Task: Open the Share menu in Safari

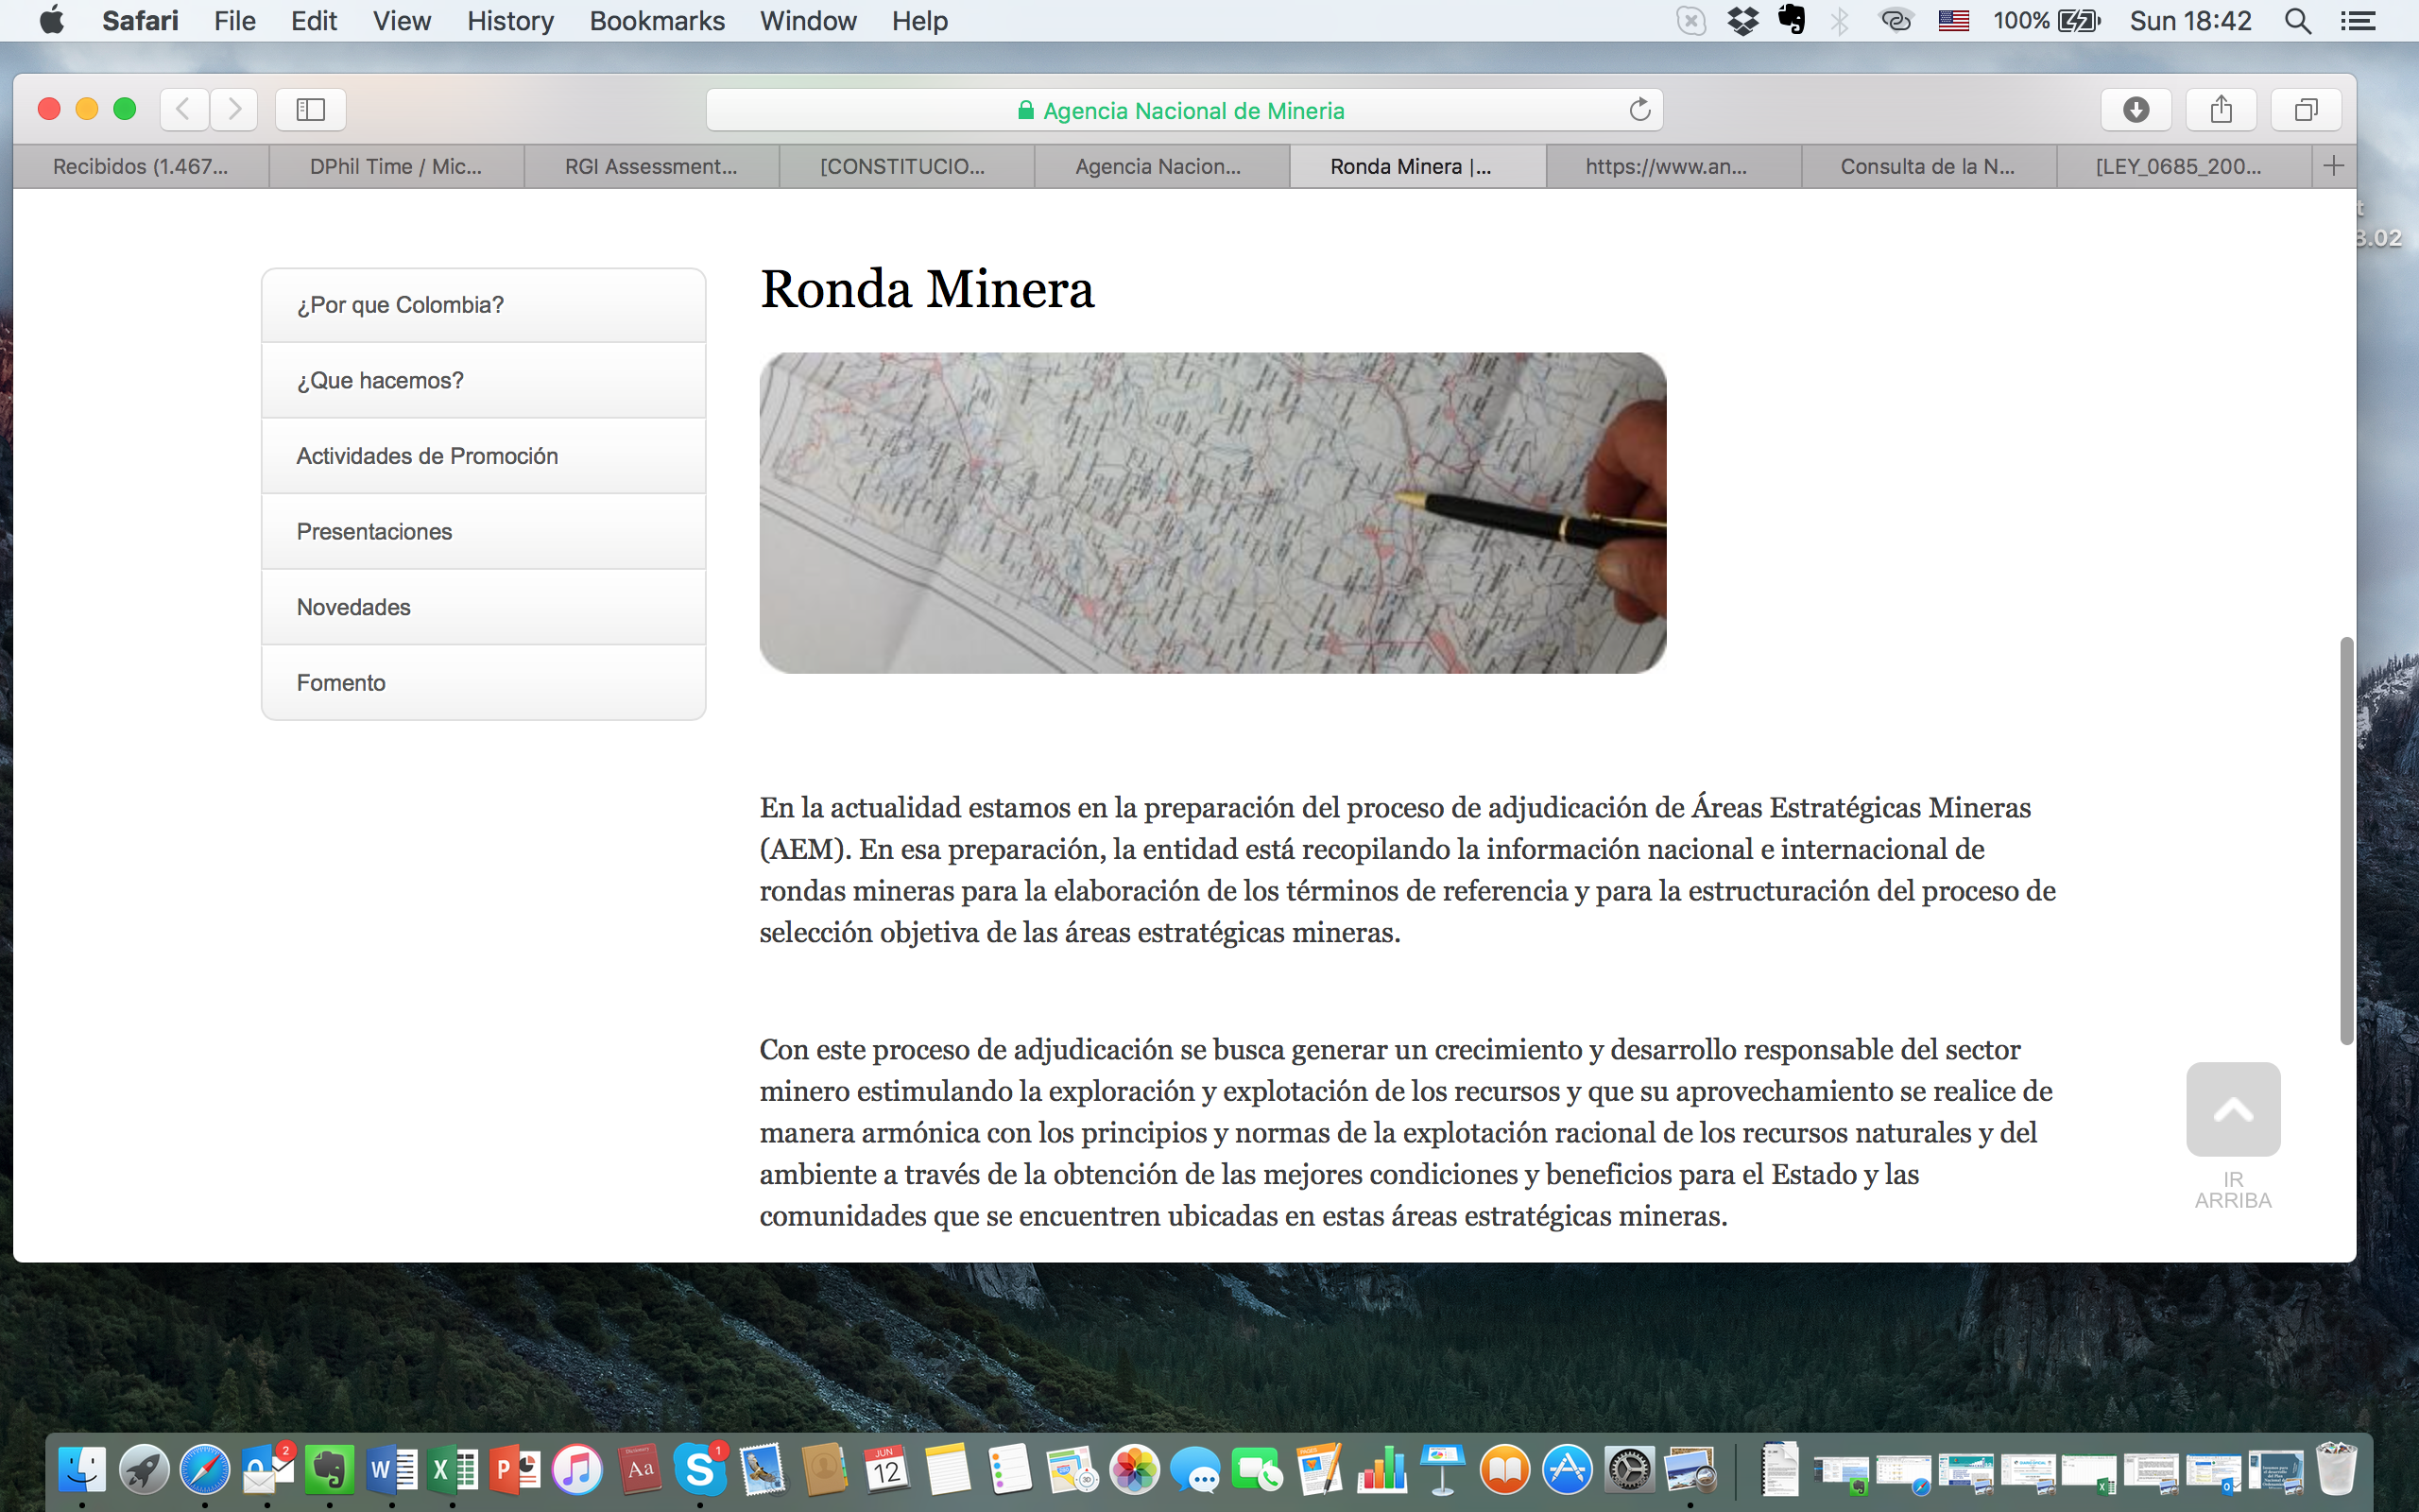Action: coord(2222,109)
